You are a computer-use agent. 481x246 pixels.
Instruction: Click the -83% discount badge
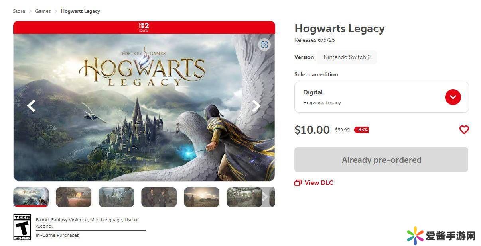click(361, 130)
